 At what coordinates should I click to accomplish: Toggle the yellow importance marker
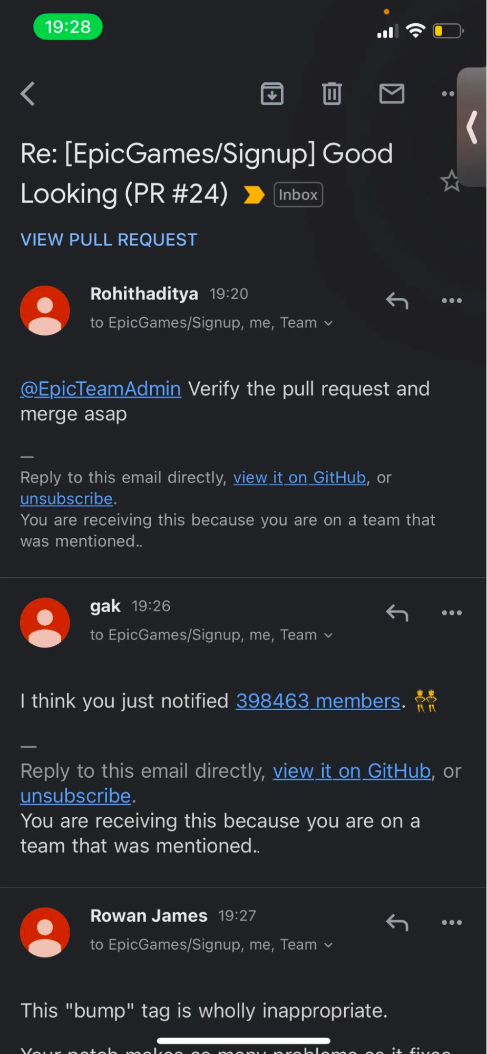[254, 195]
